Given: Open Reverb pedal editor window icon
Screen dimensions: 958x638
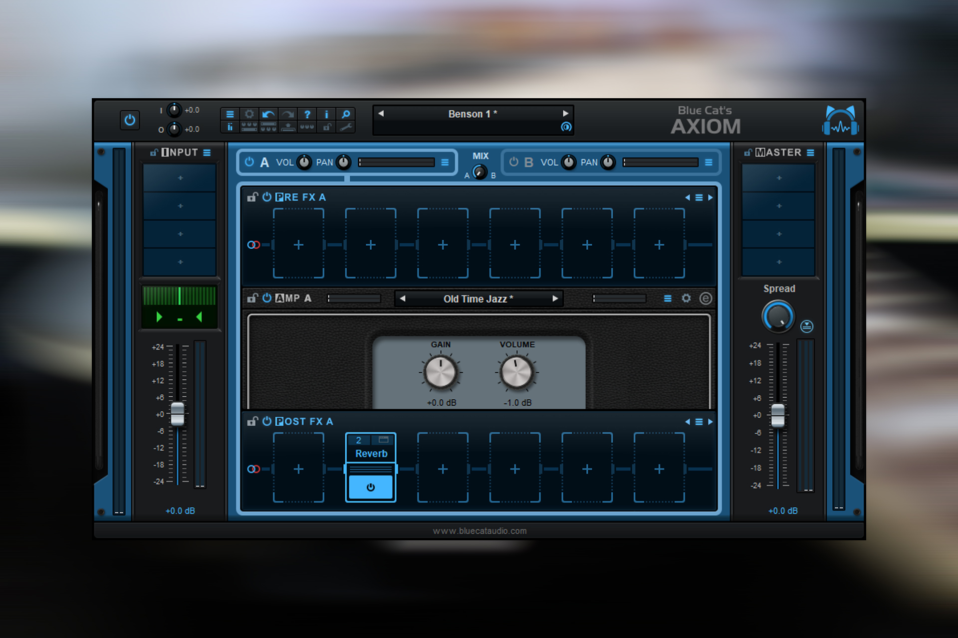Looking at the screenshot, I should coord(383,440).
